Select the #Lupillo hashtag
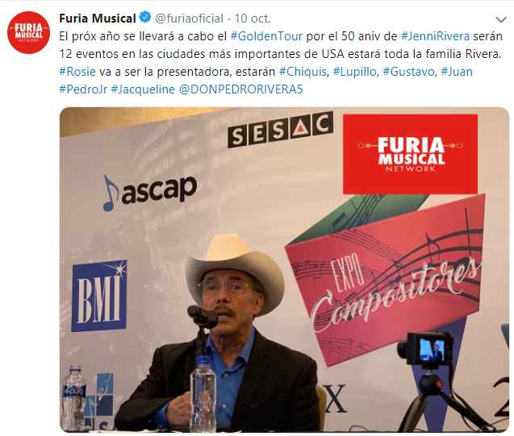Screen dimensions: 514x436 click(355, 72)
